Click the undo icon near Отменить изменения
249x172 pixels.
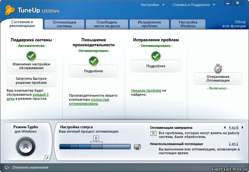tap(7, 167)
